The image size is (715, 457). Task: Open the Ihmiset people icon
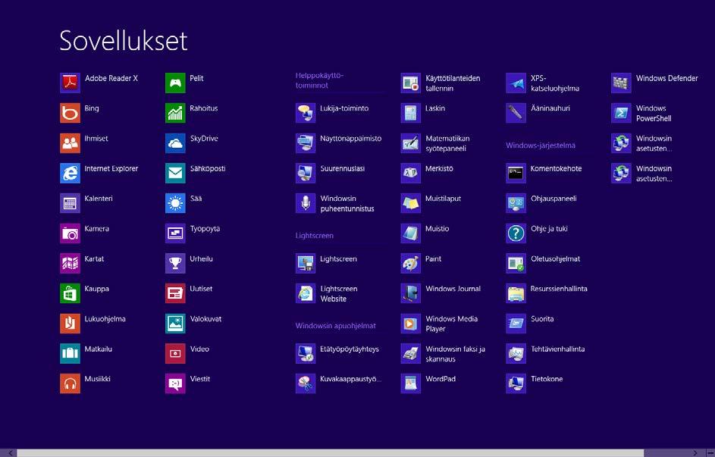[x=70, y=143]
